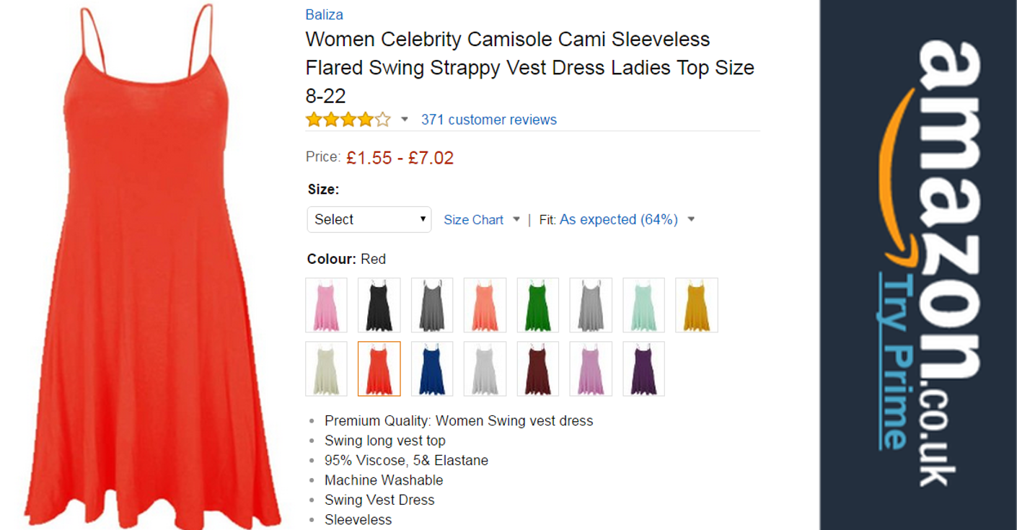Expand the star rating breakdown arrow
The height and width of the screenshot is (530, 1017).
[x=405, y=120]
